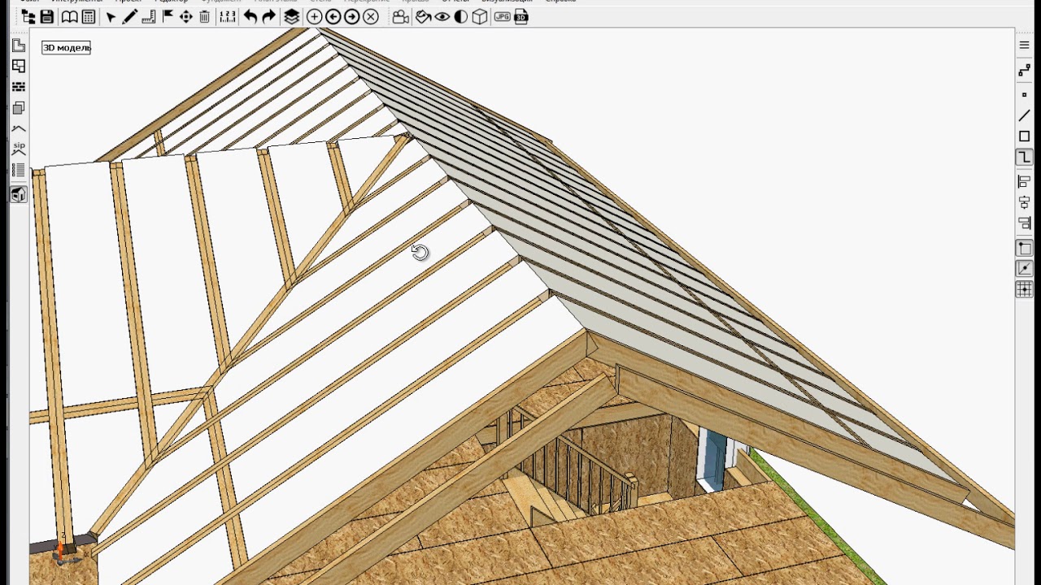
Task: Click the circled plus button
Action: point(314,16)
